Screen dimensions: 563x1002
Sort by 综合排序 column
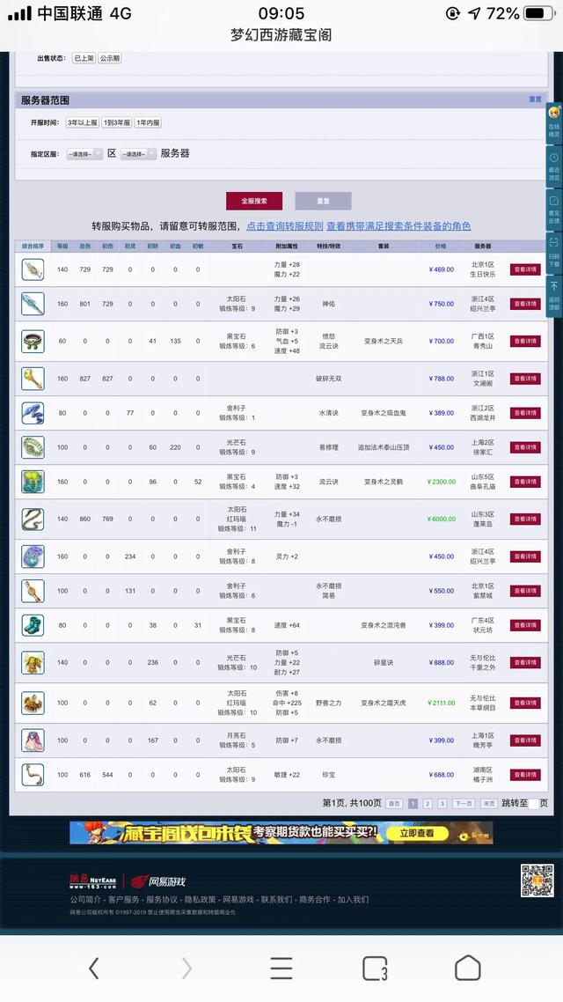tap(33, 246)
